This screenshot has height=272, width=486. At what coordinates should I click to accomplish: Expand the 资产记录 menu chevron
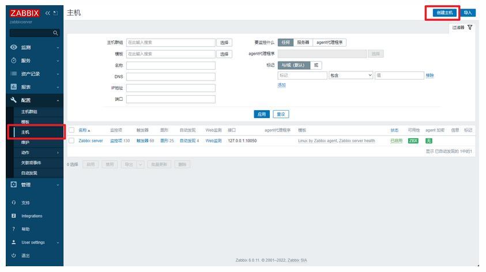tap(58, 74)
